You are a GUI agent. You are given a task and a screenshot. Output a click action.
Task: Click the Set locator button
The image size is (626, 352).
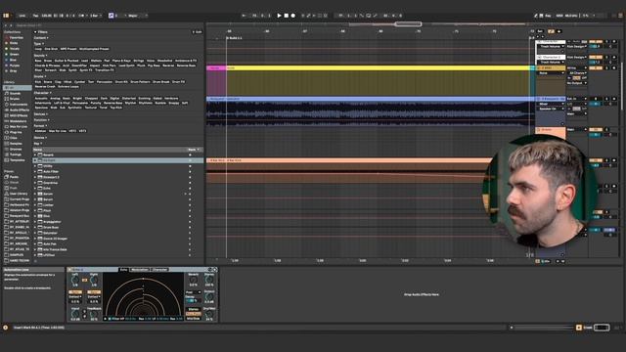[x=540, y=31]
